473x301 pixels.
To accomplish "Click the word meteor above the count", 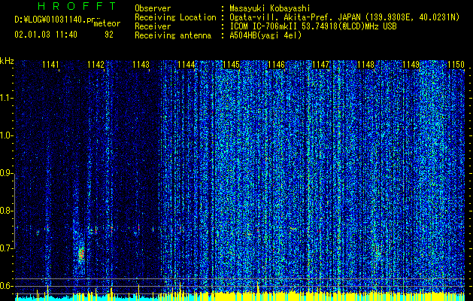I will click(107, 24).
